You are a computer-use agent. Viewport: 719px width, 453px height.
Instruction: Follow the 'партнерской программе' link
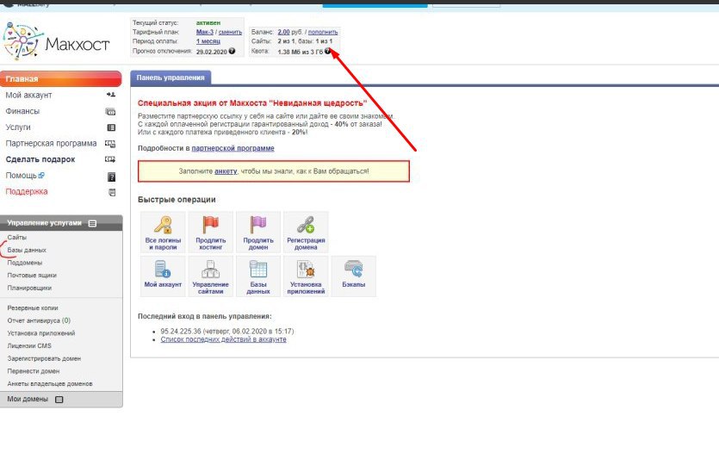click(x=233, y=148)
